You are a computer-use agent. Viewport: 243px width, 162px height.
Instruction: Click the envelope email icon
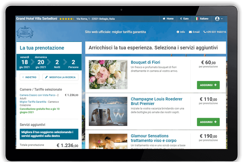pos(190,32)
